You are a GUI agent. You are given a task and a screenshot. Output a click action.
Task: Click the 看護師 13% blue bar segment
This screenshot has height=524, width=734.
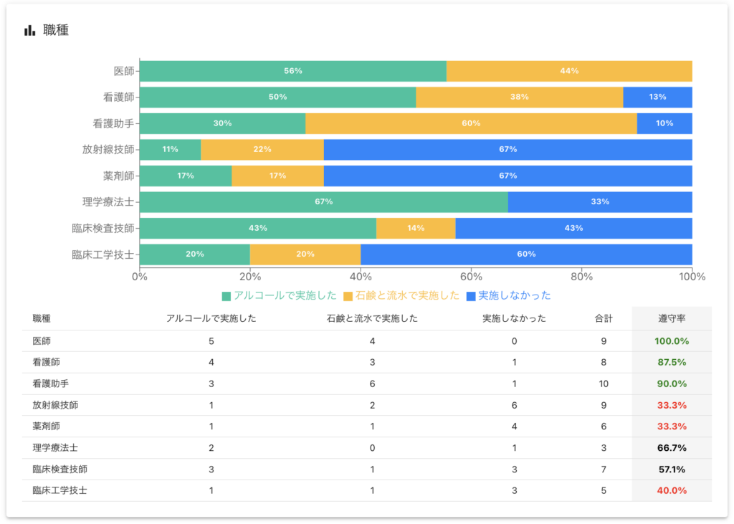(x=657, y=97)
